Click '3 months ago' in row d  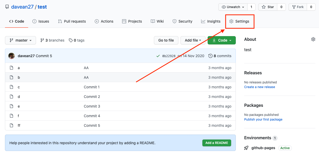[x=220, y=97]
